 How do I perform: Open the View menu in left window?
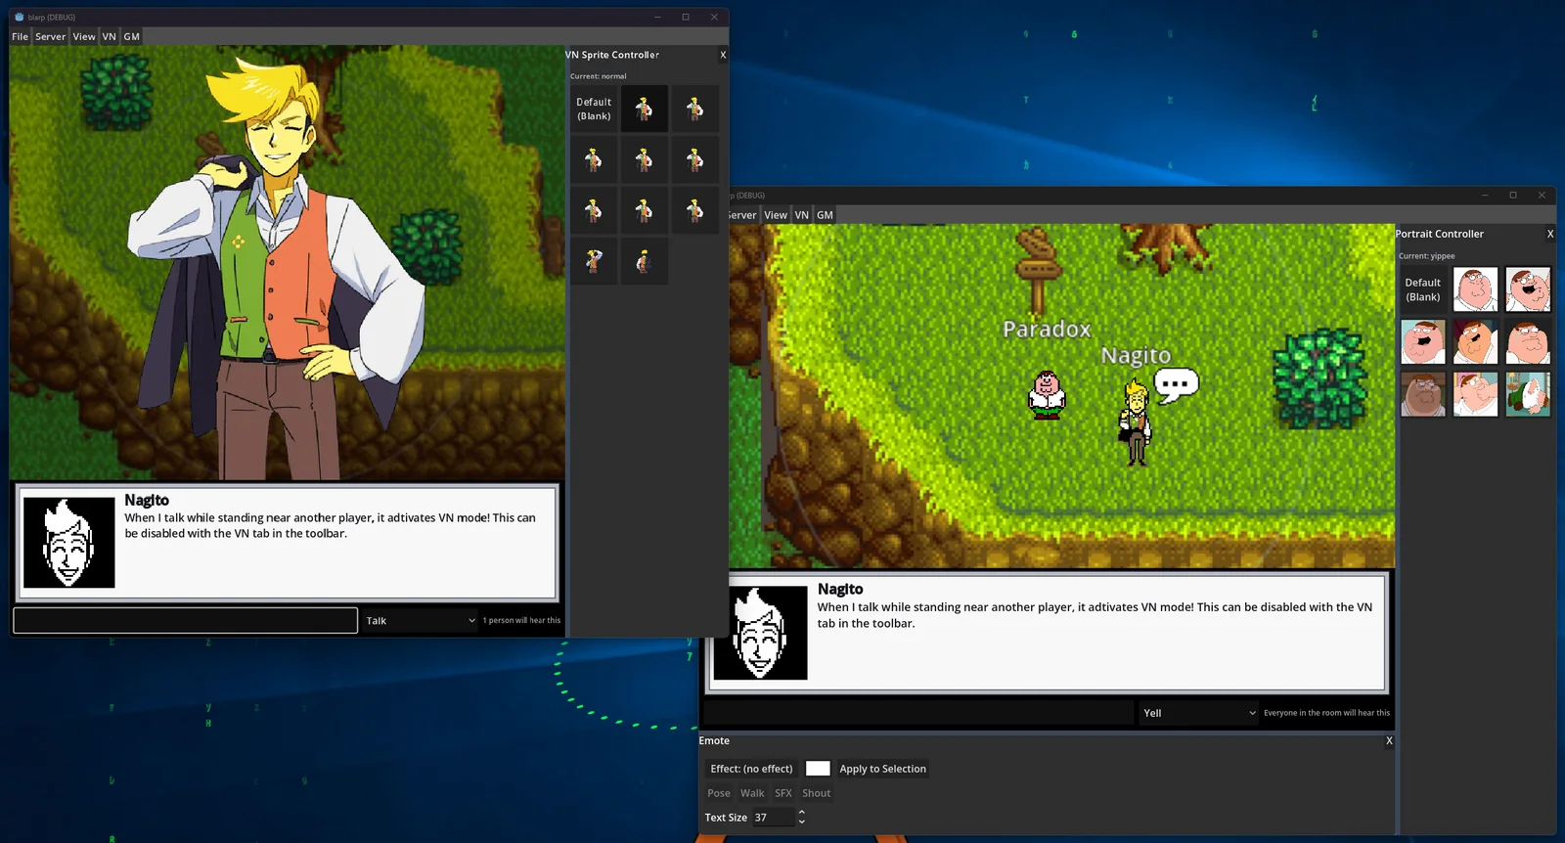click(x=84, y=36)
